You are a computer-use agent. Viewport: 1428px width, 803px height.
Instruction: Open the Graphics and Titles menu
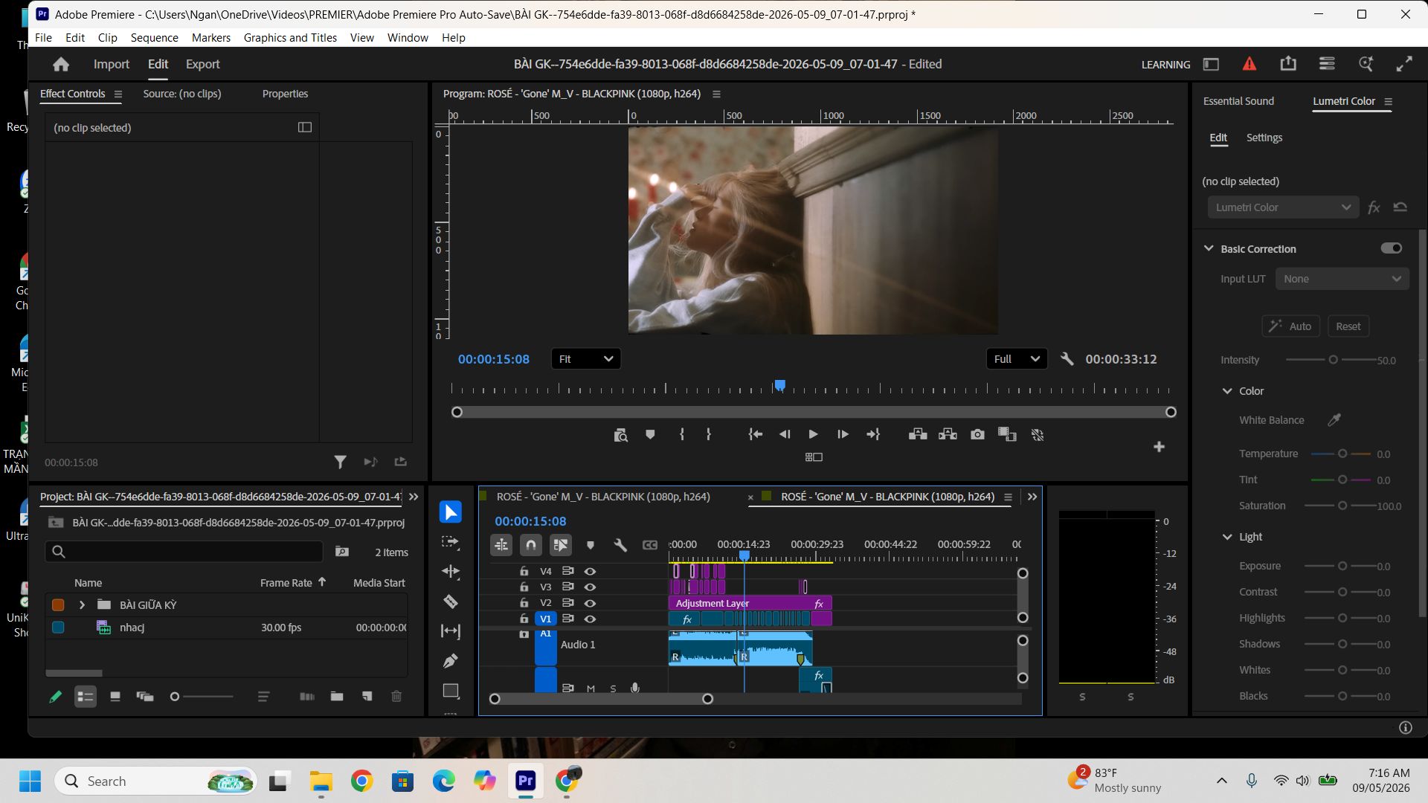pyautogui.click(x=290, y=38)
